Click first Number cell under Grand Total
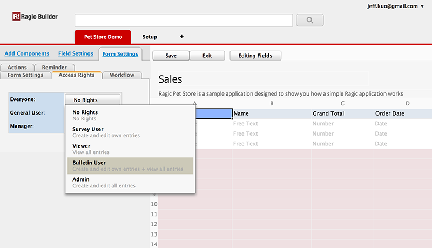This screenshot has width=432, height=248. point(342,123)
